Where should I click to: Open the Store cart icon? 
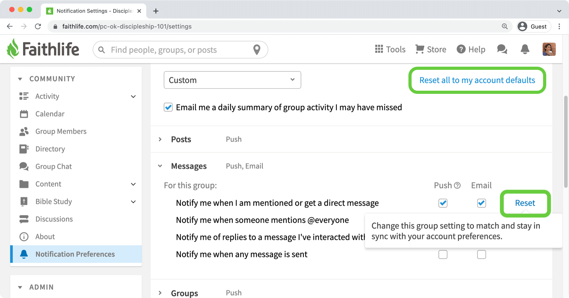(419, 49)
